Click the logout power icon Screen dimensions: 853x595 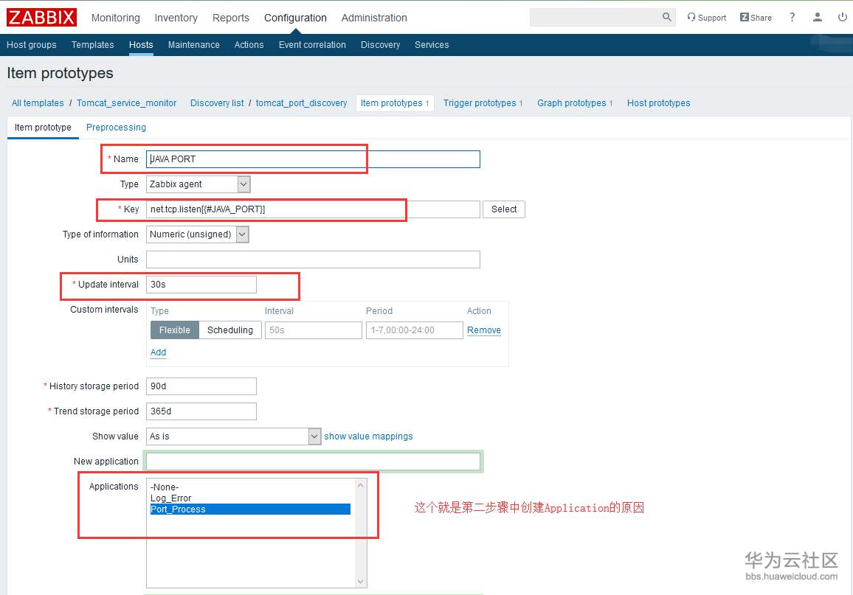[842, 18]
